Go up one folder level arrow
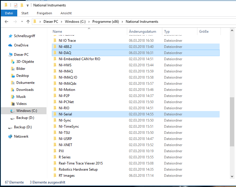This screenshot has height=187, width=236. click(28, 22)
